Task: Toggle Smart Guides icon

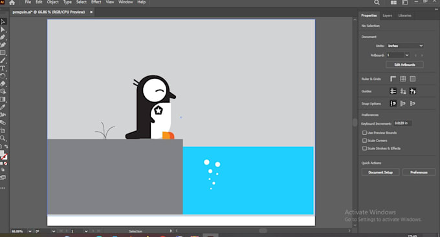Action: (x=413, y=91)
